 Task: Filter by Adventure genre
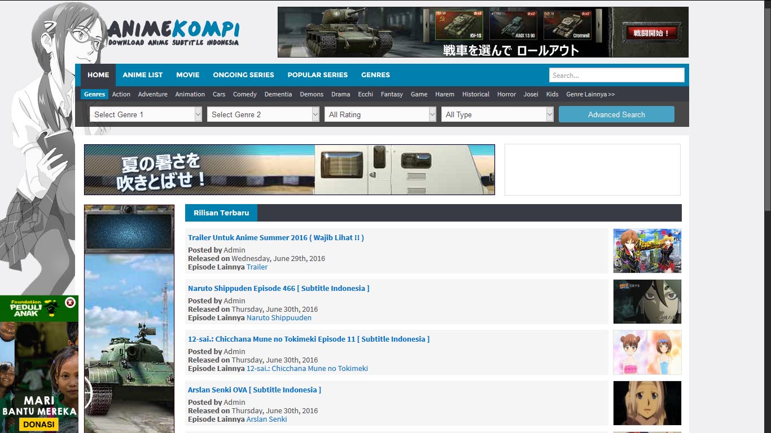pos(153,94)
